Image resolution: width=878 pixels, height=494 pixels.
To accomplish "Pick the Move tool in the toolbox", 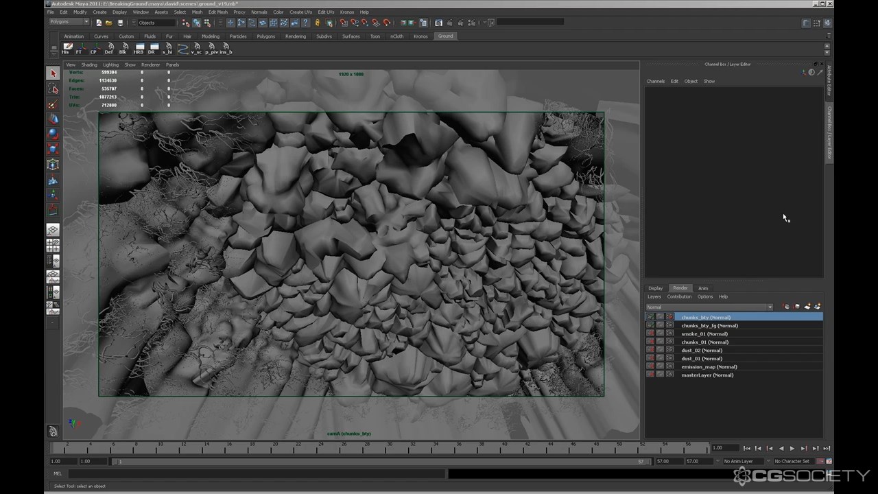I will [53, 119].
